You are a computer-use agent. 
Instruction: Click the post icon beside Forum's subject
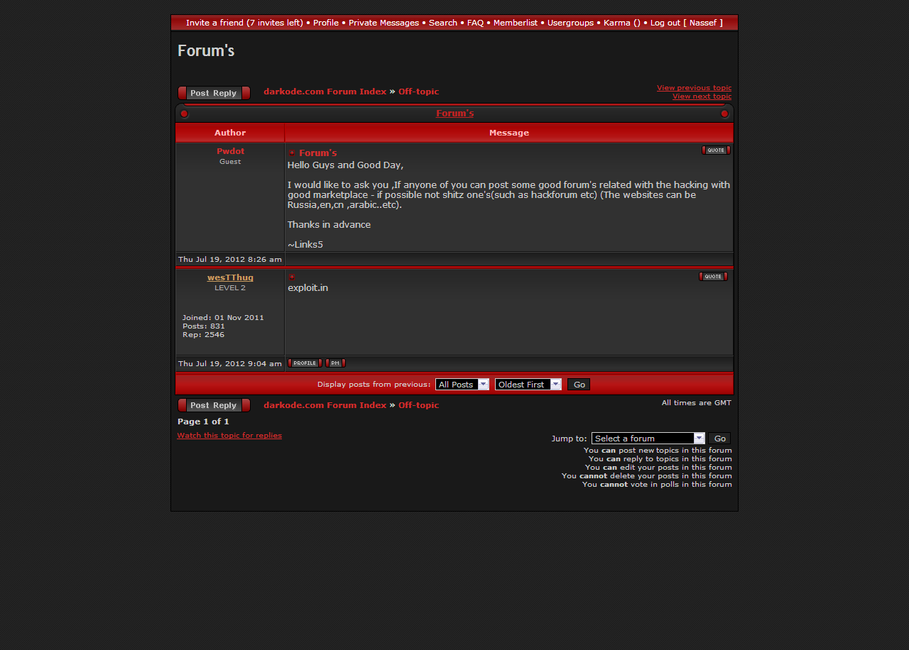click(x=292, y=153)
